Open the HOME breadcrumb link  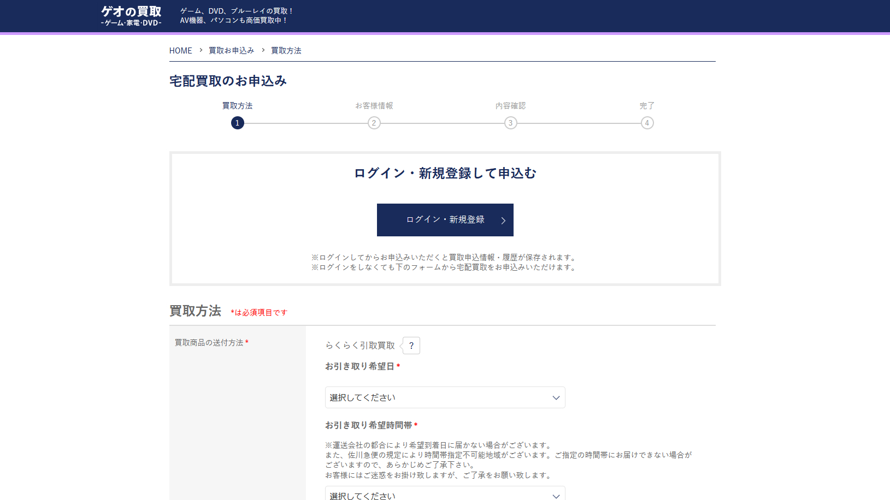point(180,51)
